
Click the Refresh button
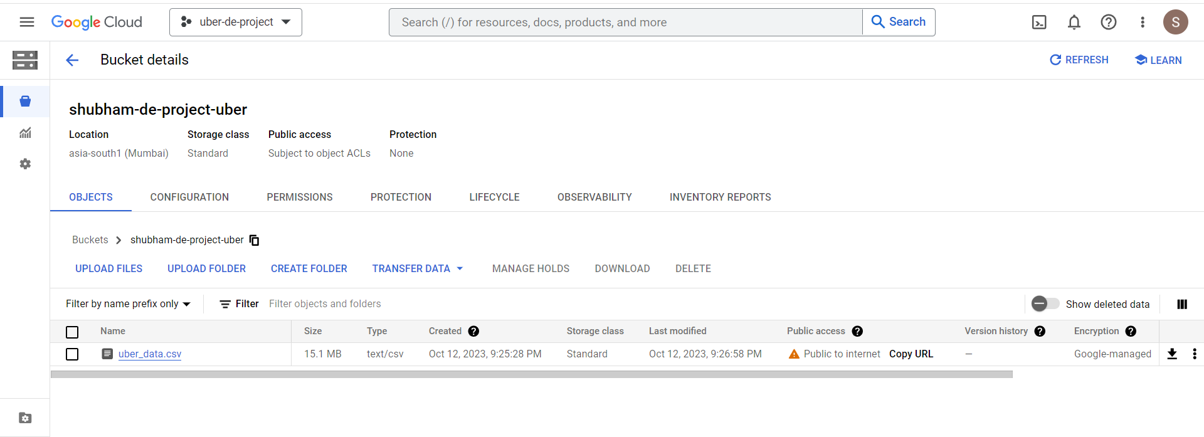pyautogui.click(x=1079, y=60)
